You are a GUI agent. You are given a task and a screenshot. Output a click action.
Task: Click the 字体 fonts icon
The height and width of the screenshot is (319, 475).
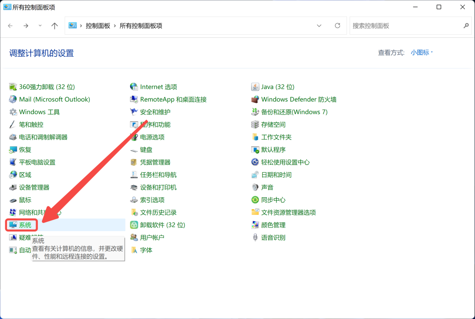134,250
